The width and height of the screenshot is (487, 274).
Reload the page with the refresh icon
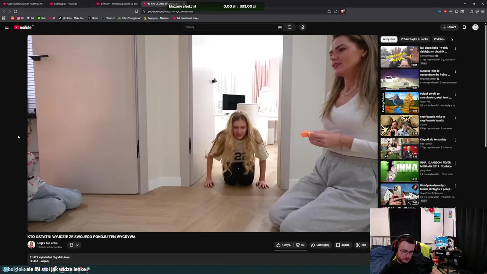(x=15, y=11)
